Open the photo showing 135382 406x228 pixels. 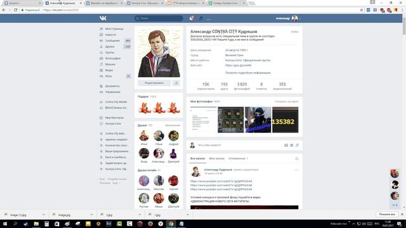(285, 120)
